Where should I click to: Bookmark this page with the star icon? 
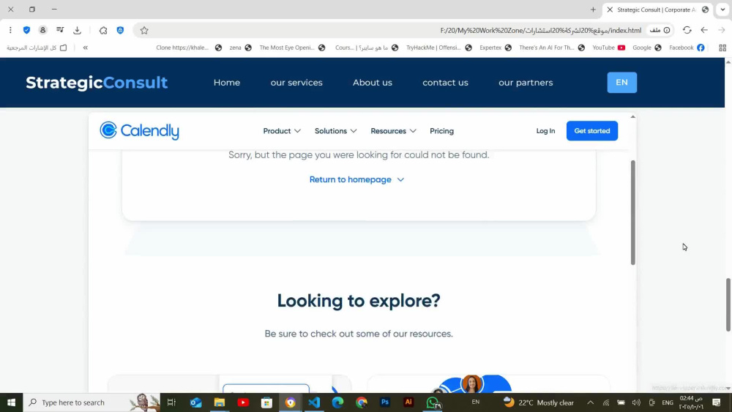(x=144, y=30)
